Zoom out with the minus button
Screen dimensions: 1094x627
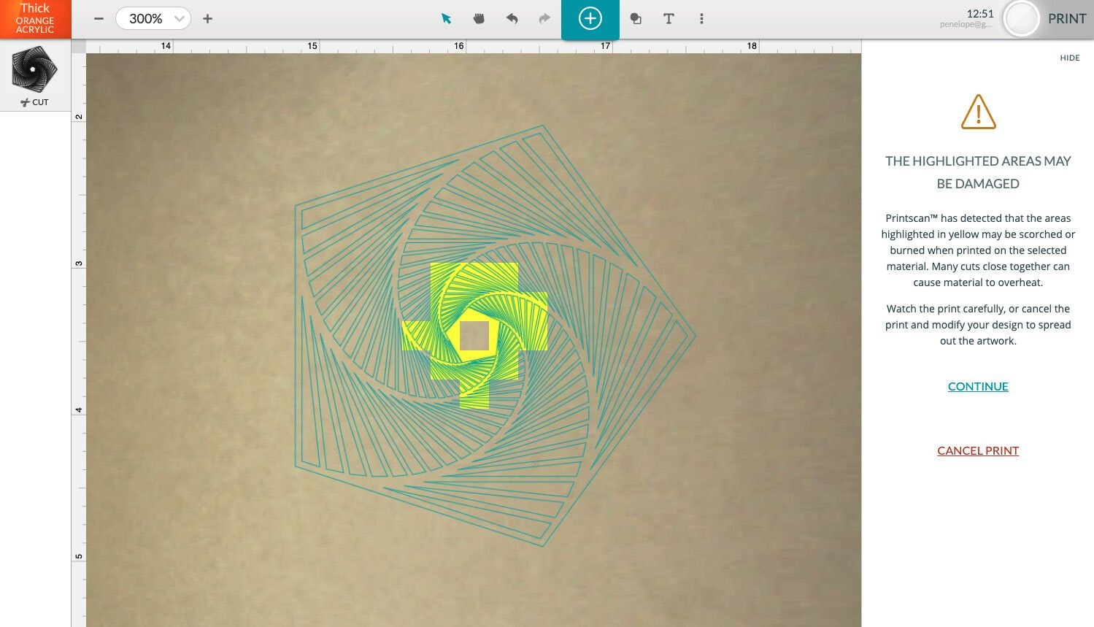tap(99, 19)
